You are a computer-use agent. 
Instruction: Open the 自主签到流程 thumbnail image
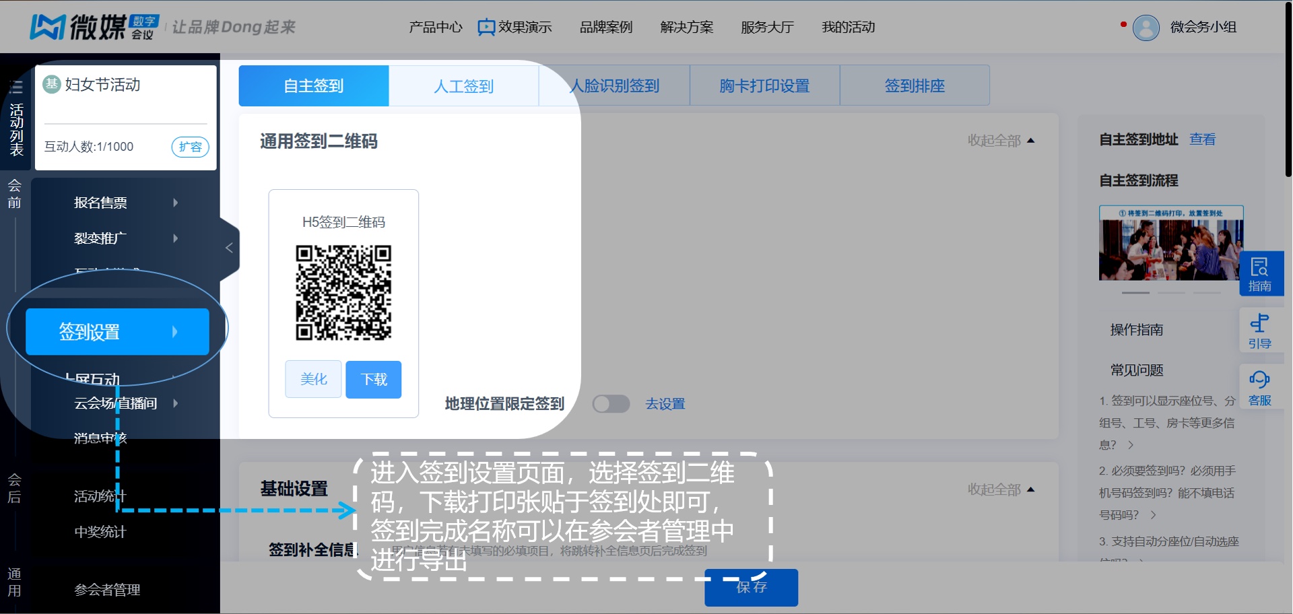(x=1171, y=243)
